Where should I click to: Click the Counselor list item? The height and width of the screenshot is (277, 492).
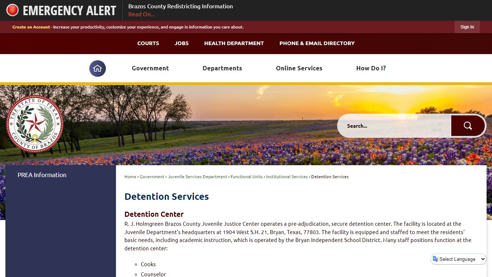tap(153, 274)
